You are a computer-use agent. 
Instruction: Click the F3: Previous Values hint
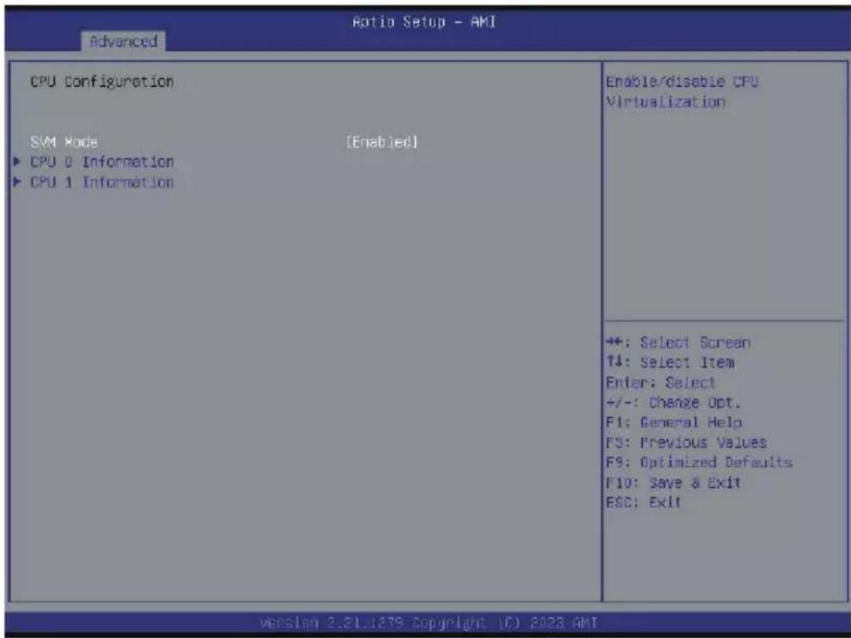[x=686, y=442]
